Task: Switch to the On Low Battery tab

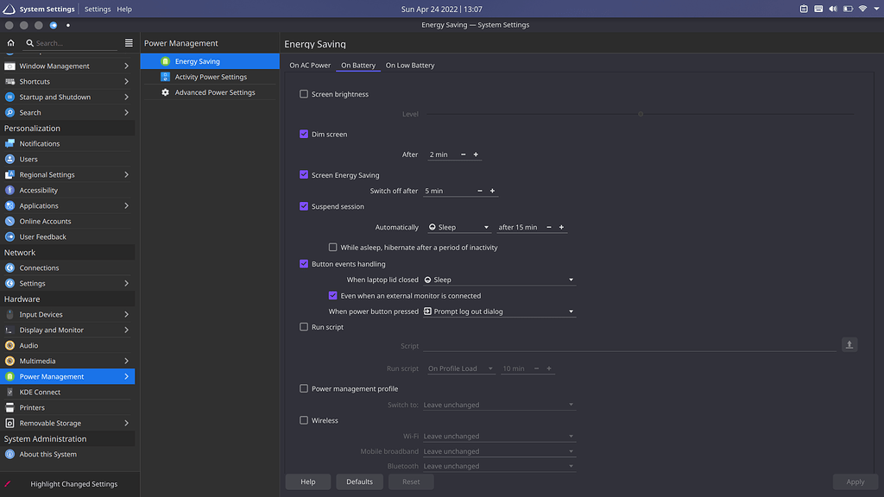Action: click(x=410, y=66)
